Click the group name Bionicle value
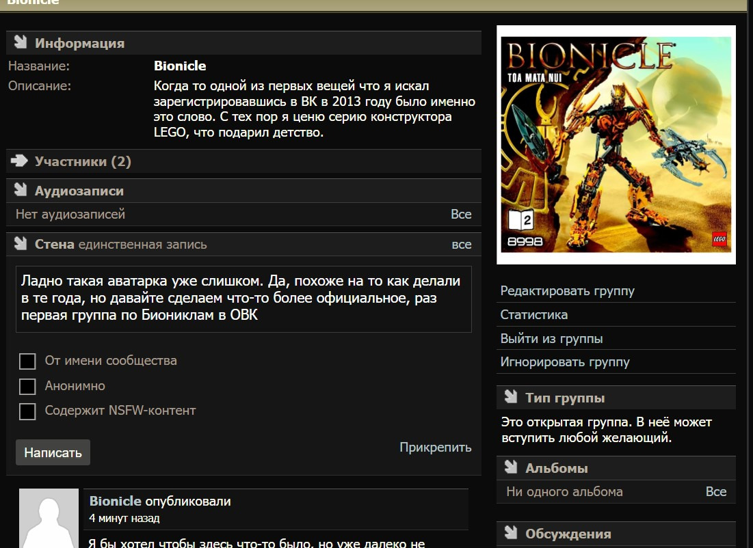 pos(180,66)
